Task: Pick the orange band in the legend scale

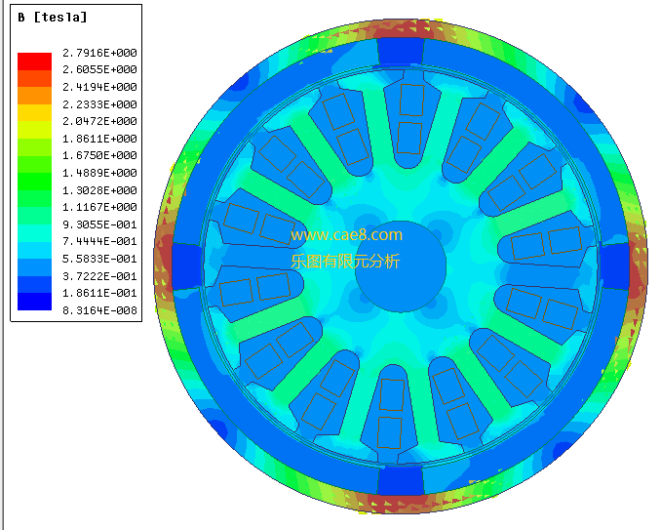Action: click(34, 96)
